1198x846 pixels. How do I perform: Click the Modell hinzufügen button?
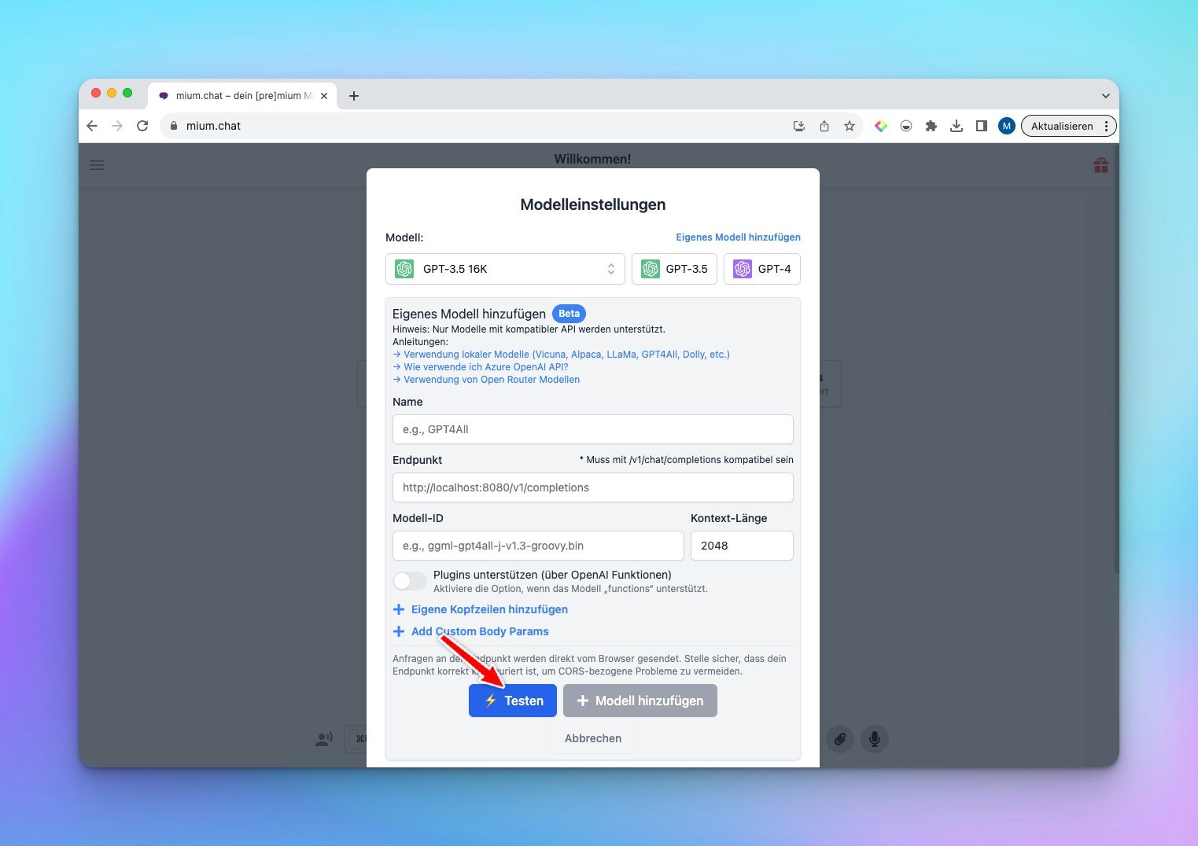point(640,701)
